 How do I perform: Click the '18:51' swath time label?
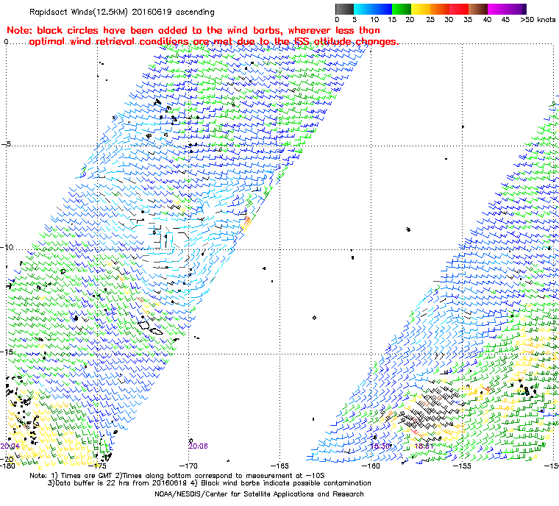coord(424,446)
